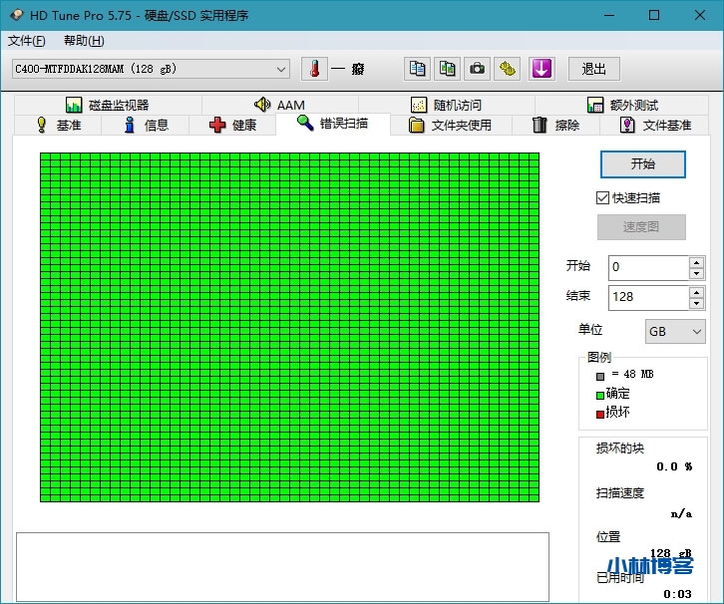
Task: Click the copy text to clipboard icon
Action: 418,69
